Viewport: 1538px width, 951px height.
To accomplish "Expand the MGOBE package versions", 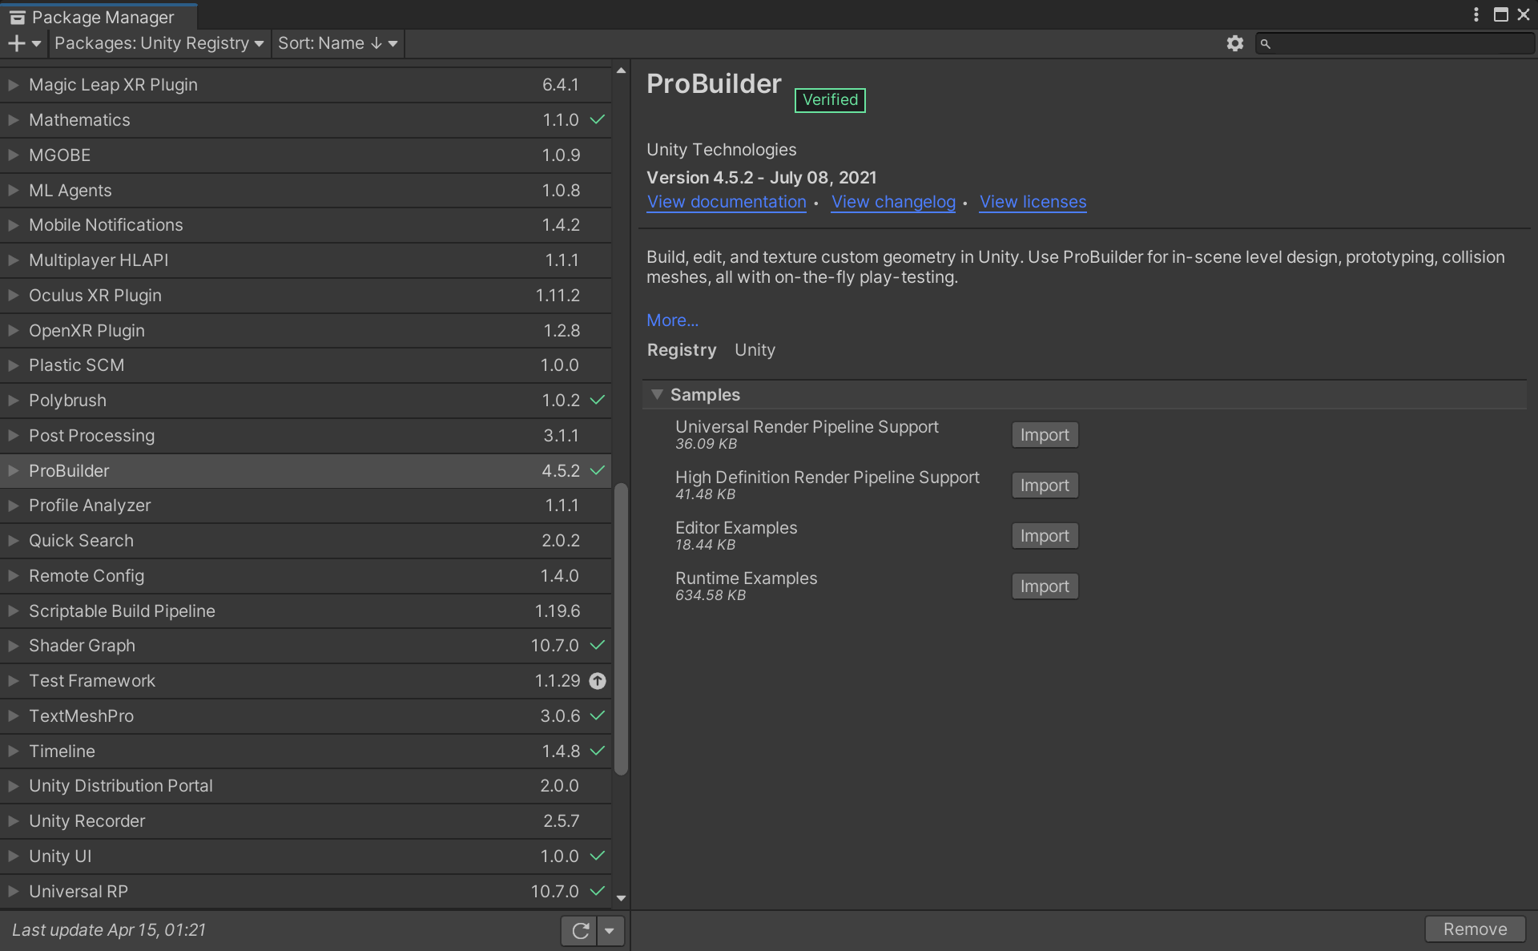I will coord(13,155).
